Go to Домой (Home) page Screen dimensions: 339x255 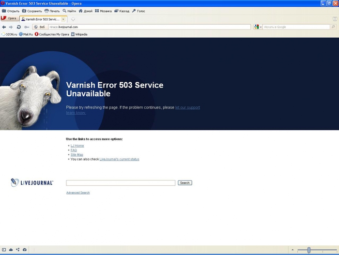(86, 11)
